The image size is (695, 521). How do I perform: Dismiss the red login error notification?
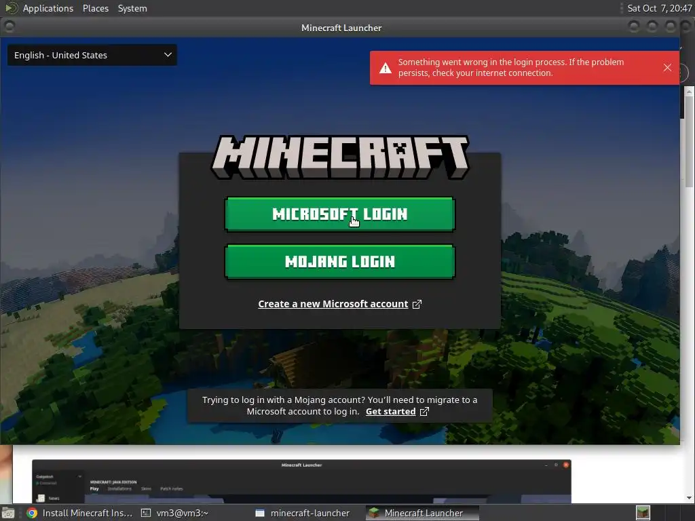pyautogui.click(x=667, y=67)
